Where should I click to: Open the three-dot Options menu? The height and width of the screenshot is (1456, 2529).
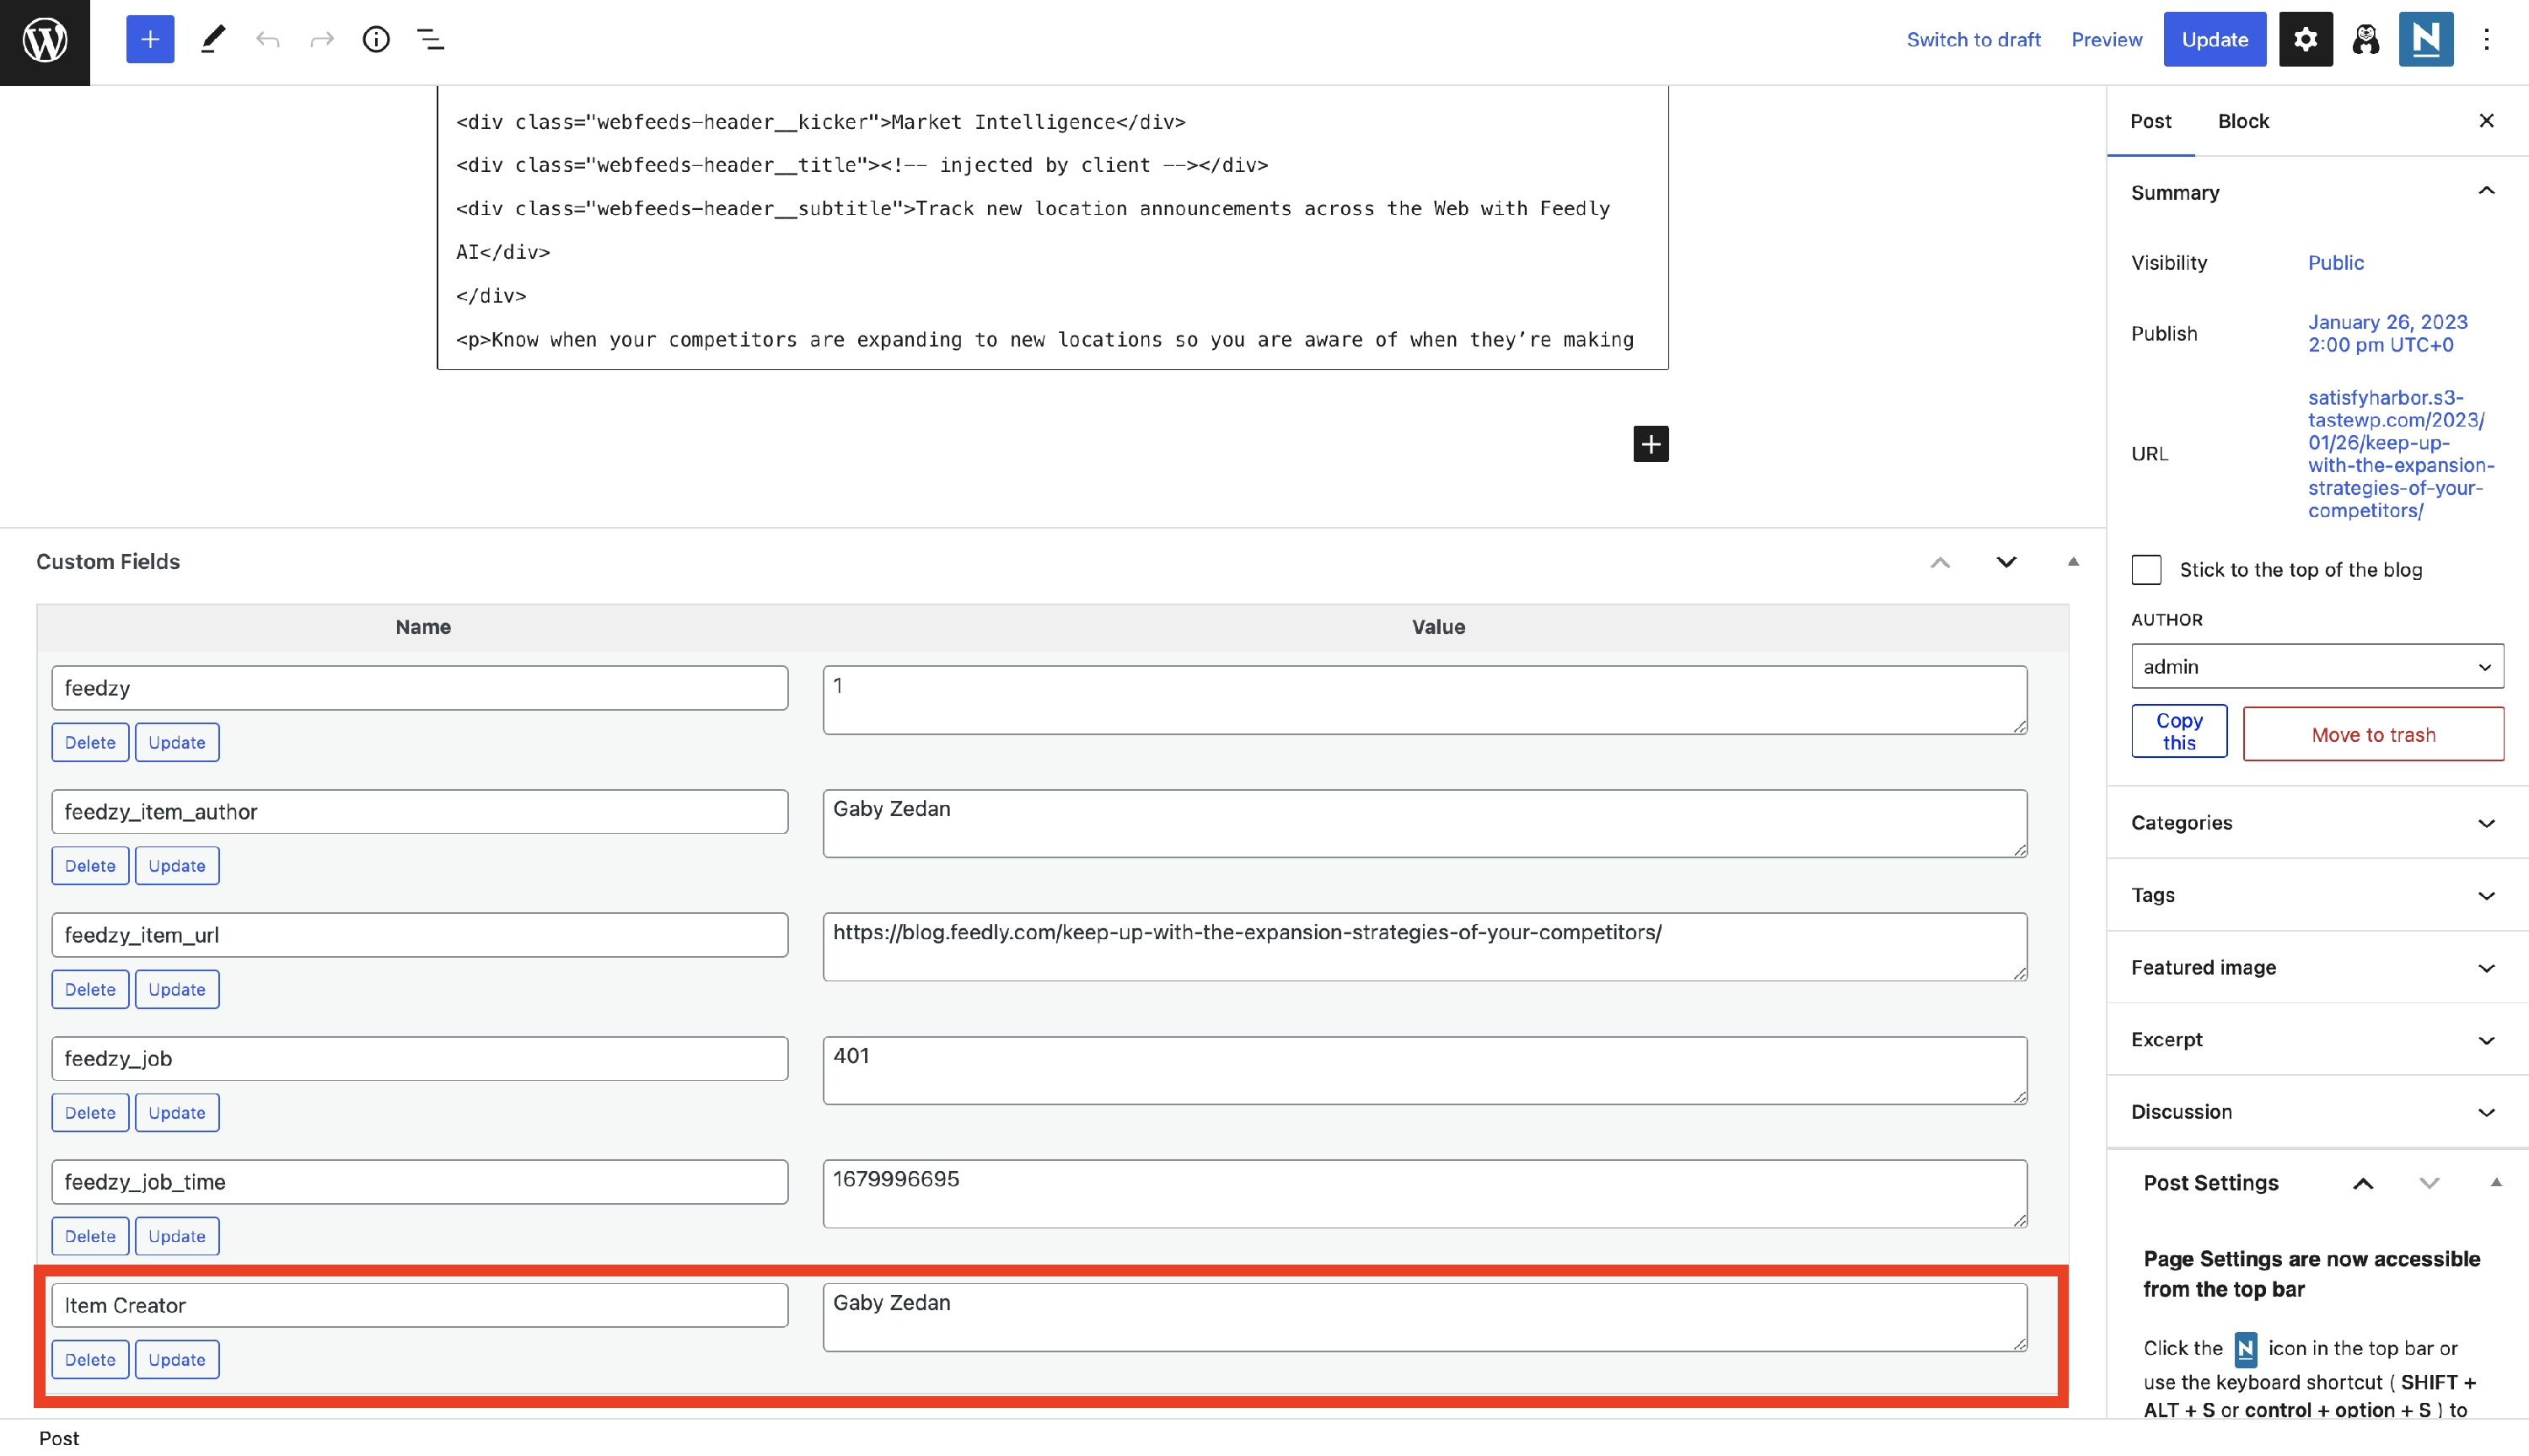[2486, 40]
